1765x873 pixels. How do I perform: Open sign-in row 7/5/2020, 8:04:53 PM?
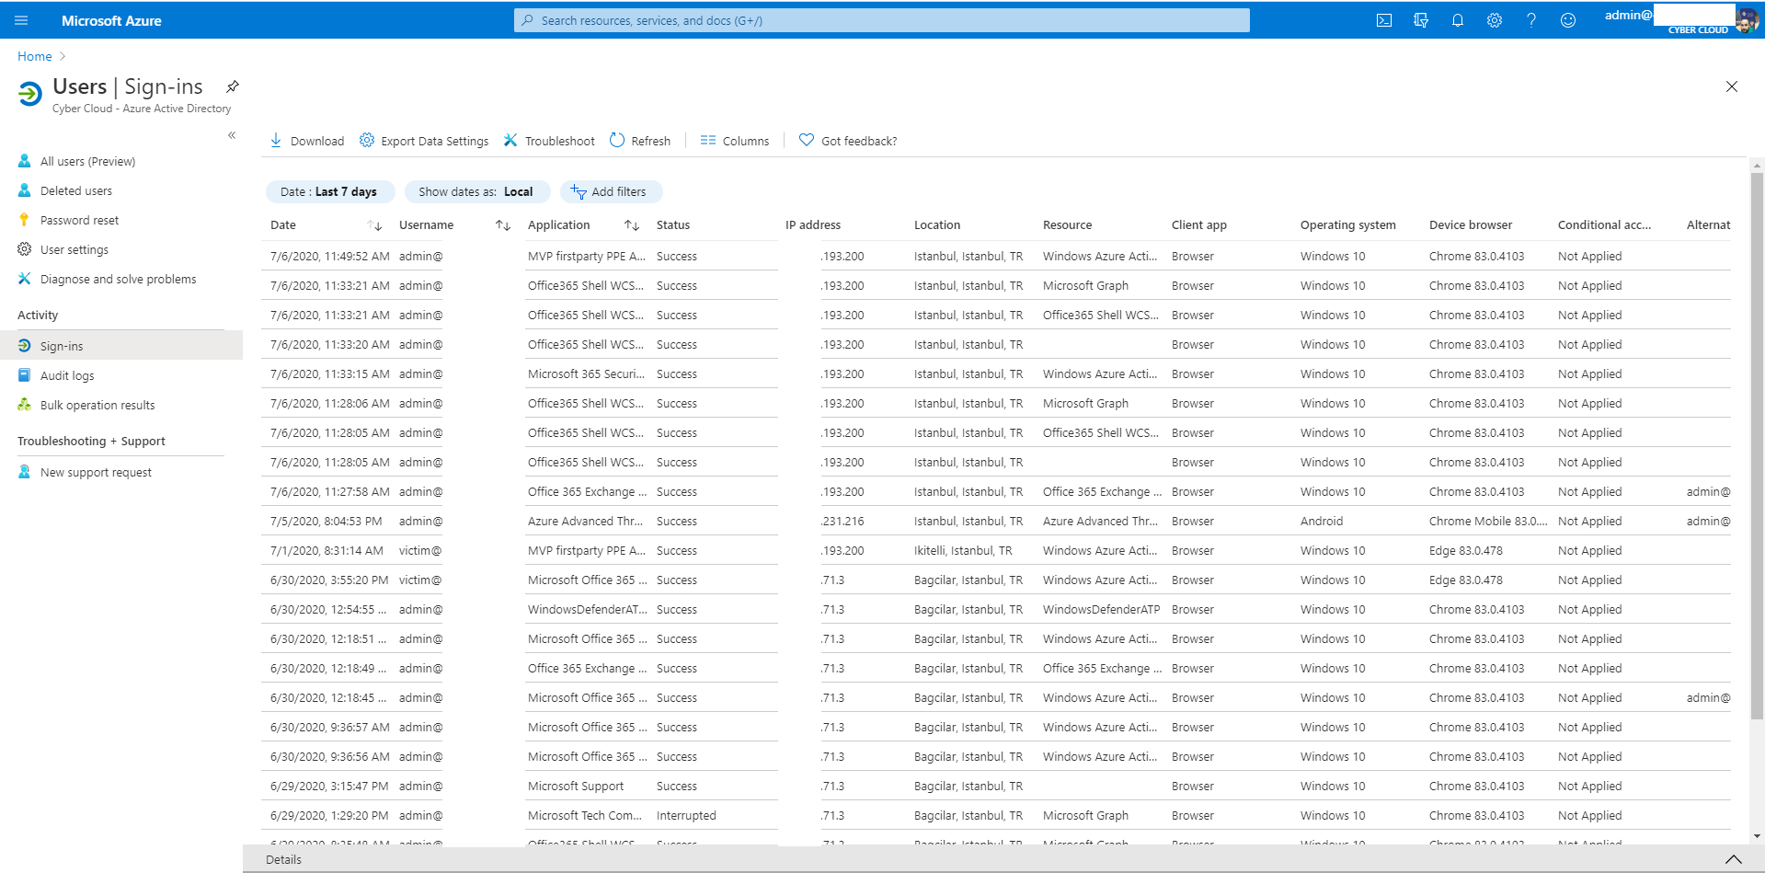click(x=996, y=521)
